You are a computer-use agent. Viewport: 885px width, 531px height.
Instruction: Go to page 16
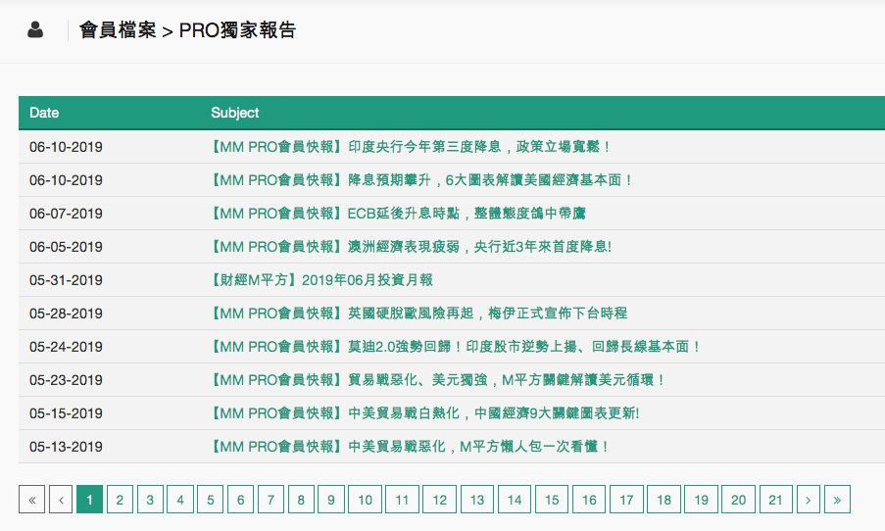click(589, 500)
